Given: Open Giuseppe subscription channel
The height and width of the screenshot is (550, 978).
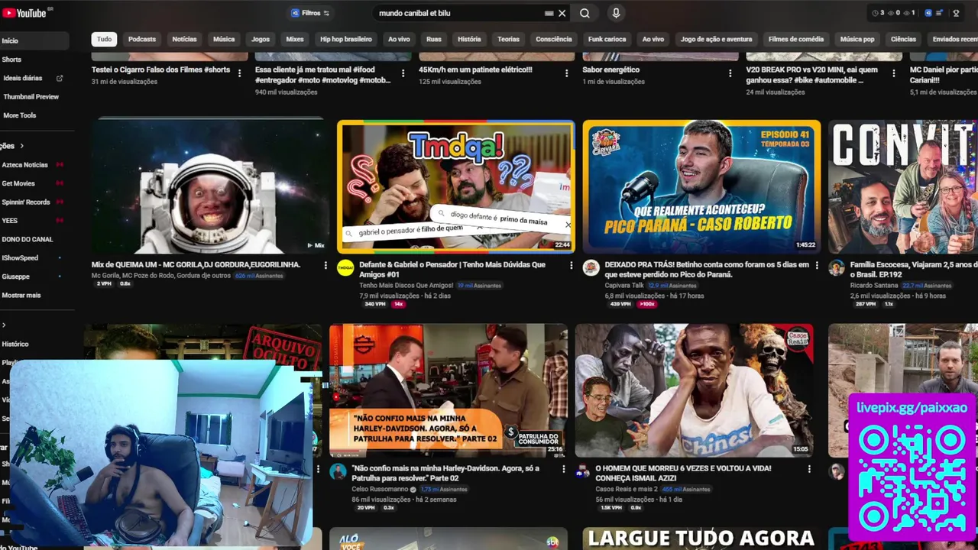Looking at the screenshot, I should tap(16, 277).
